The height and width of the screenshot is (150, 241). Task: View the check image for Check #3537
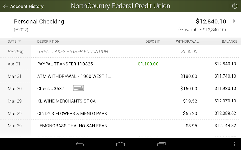pyautogui.click(x=78, y=88)
